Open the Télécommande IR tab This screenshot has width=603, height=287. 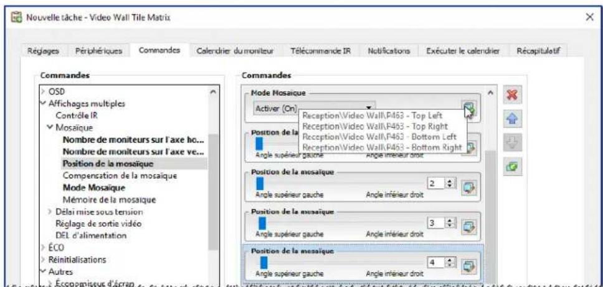[x=321, y=51]
